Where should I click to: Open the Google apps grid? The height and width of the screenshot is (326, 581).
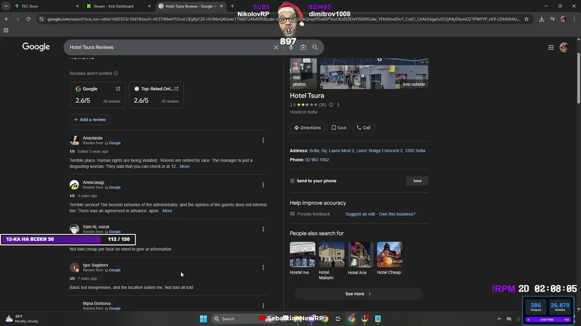(551, 47)
